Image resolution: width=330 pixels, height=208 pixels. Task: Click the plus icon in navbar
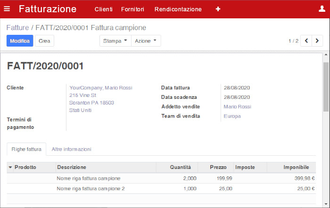(218, 9)
